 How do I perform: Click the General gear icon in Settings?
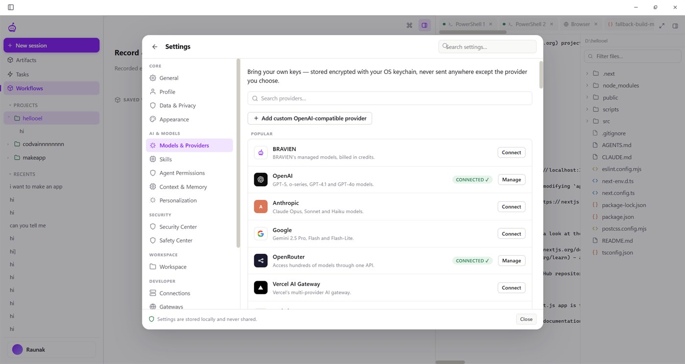pyautogui.click(x=153, y=78)
